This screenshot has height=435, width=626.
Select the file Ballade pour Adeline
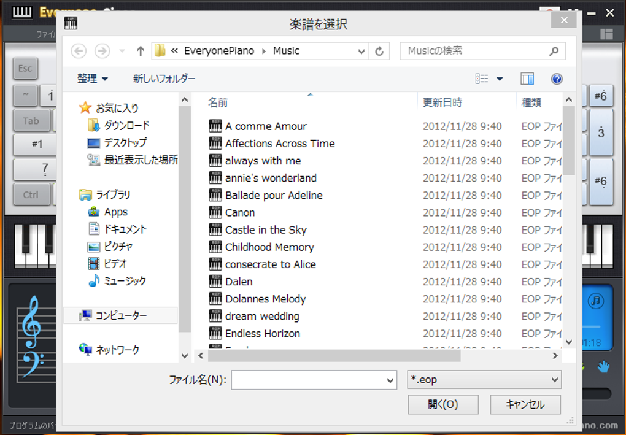coord(274,195)
